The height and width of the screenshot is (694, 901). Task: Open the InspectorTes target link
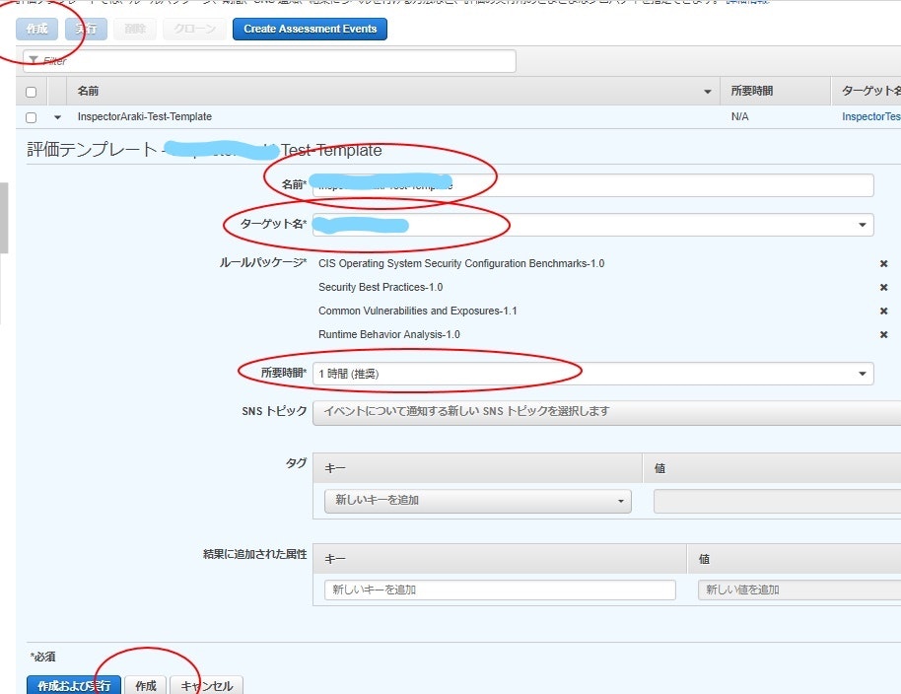pos(871,116)
